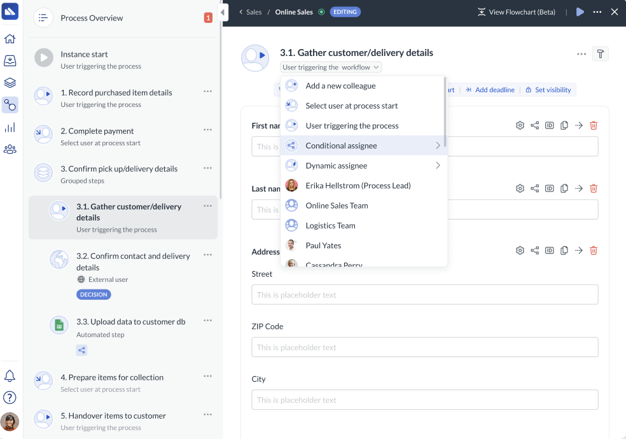Open the layers stack icon in sidebar
The width and height of the screenshot is (626, 439).
pyautogui.click(x=10, y=83)
